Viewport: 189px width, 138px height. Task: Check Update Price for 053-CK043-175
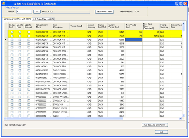point(20,44)
